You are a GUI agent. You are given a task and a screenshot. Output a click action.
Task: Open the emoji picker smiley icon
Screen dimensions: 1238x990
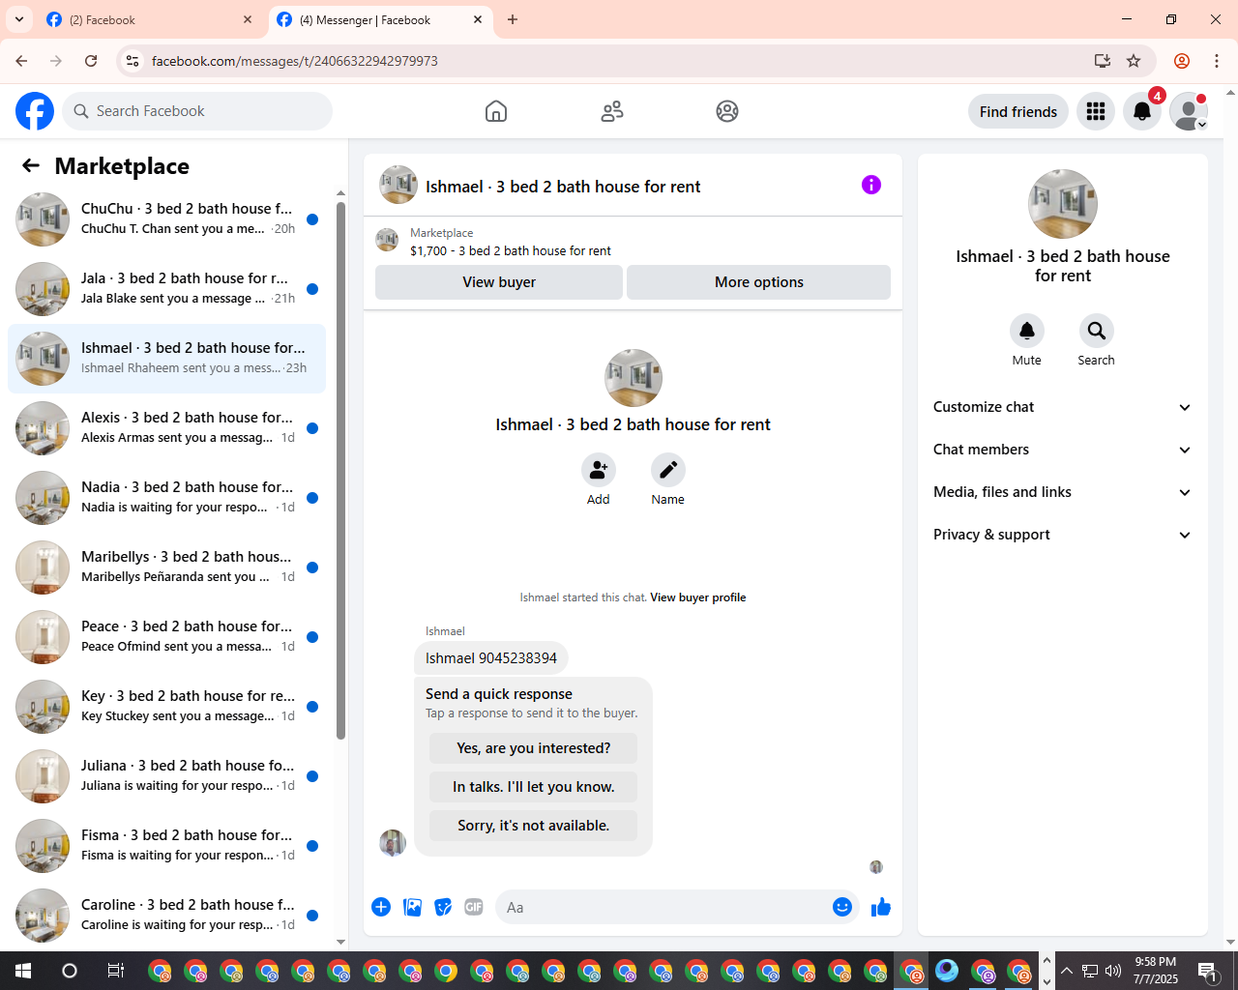coord(842,907)
